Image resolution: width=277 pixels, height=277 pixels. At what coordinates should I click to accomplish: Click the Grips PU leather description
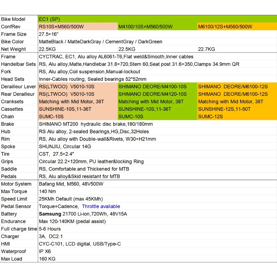tap(91, 162)
